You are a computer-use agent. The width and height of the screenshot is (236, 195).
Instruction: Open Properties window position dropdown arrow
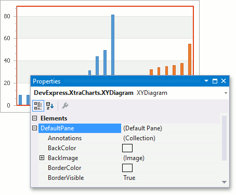tap(206, 81)
